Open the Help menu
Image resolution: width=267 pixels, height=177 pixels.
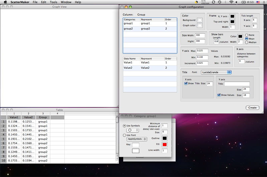click(78, 2)
